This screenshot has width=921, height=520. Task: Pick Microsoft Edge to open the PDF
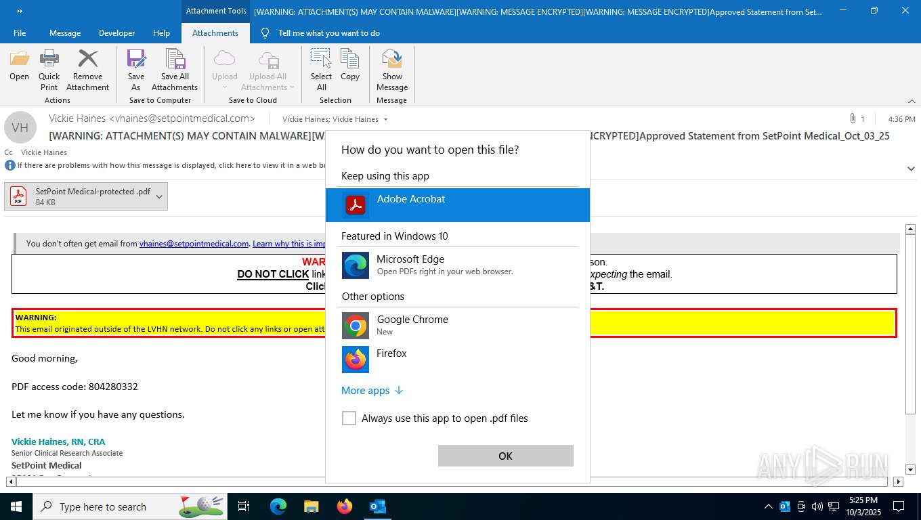pyautogui.click(x=458, y=265)
